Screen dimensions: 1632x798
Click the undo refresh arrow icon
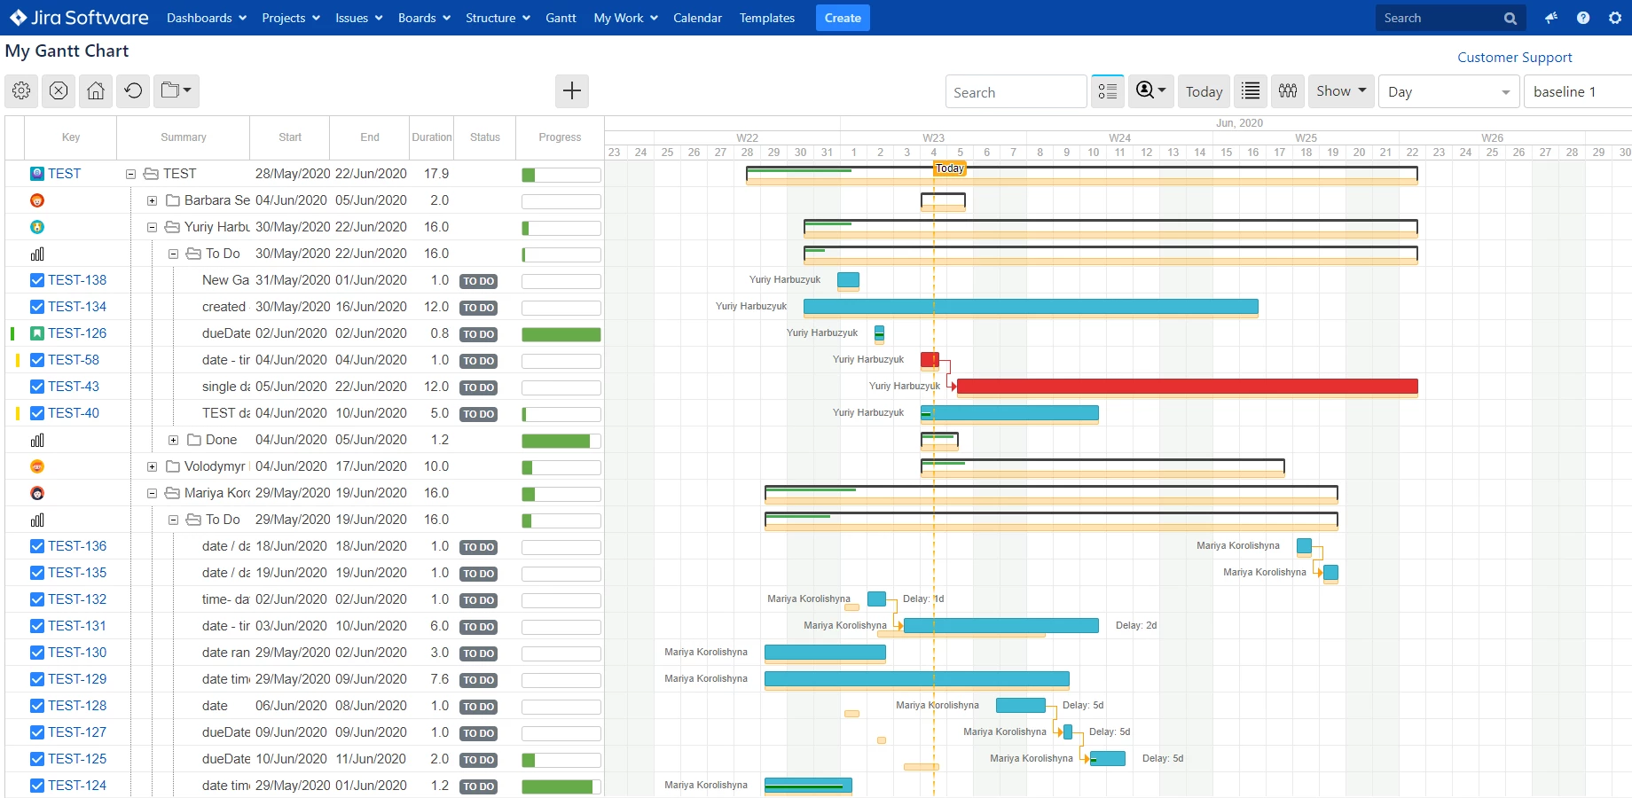[x=133, y=91]
